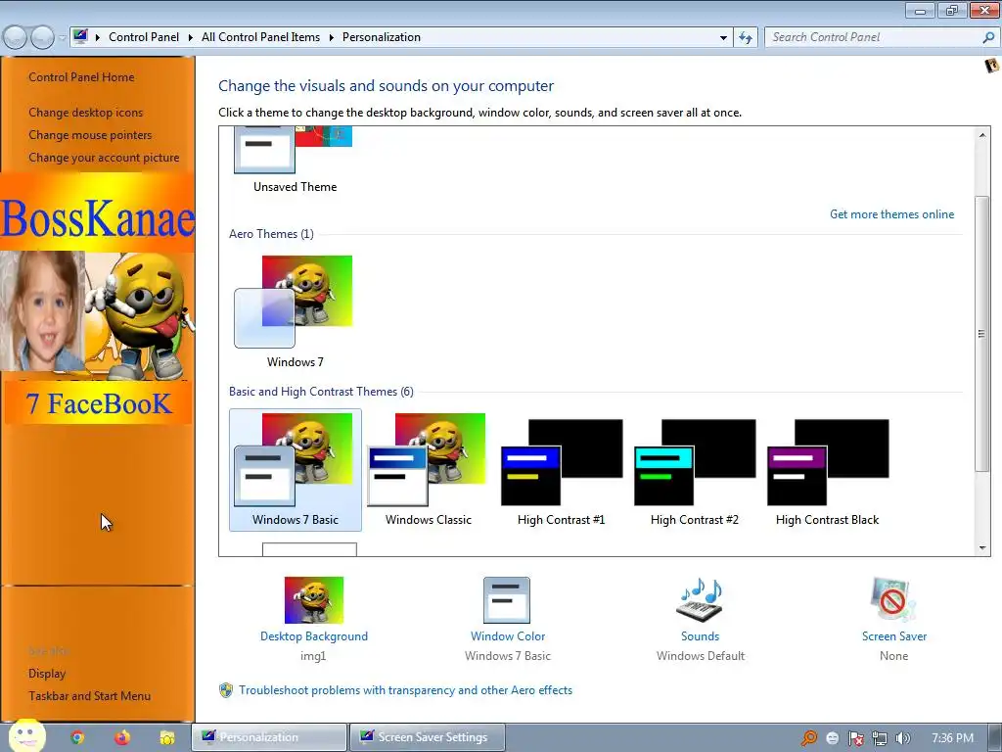Click the Control Panel breadcrumb

click(x=144, y=37)
